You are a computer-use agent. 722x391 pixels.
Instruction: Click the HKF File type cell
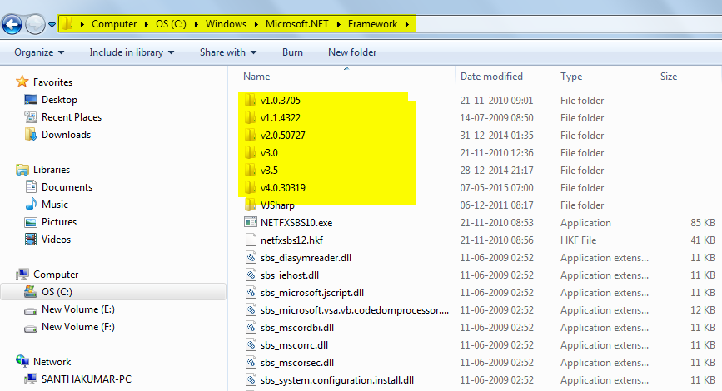click(x=578, y=240)
